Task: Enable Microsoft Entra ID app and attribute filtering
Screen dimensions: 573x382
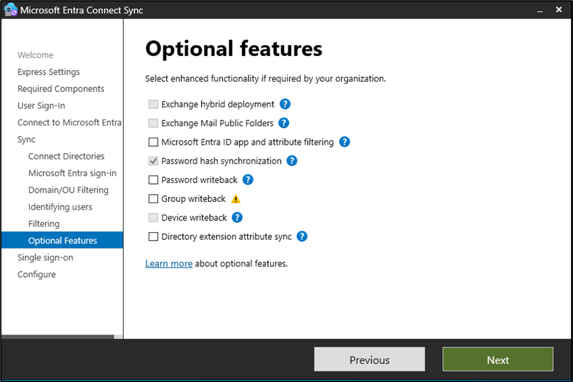Action: [153, 142]
